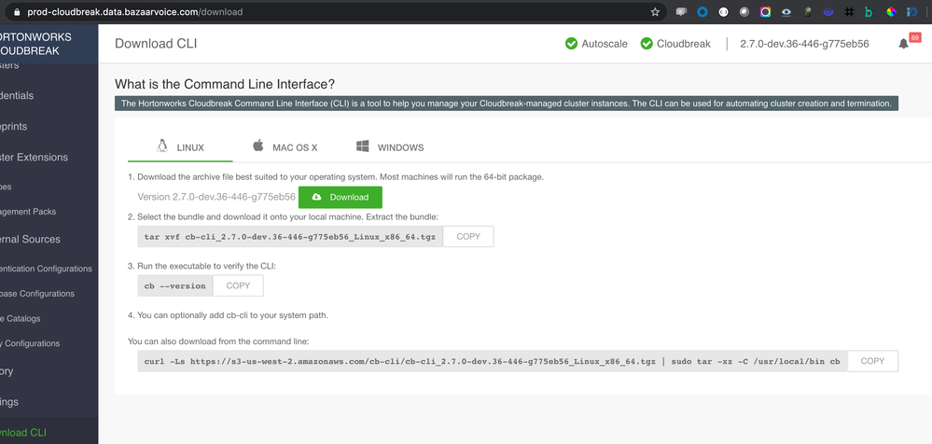Click the Autoscale status label
The image size is (932, 444).
(605, 44)
